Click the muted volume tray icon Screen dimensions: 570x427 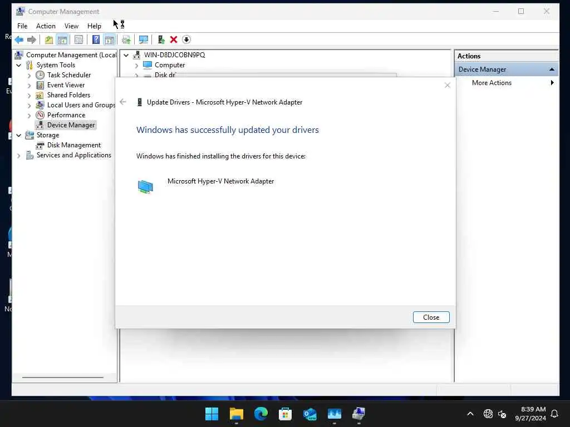(503, 414)
